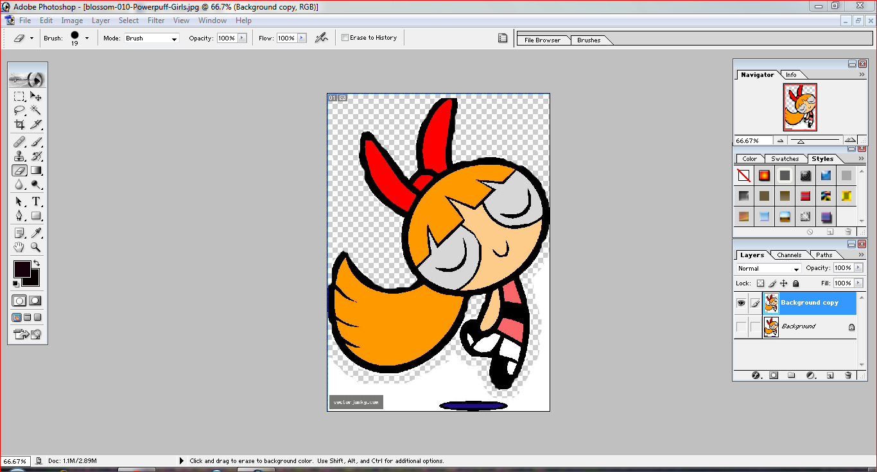The image size is (877, 472).
Task: Open the layer Opacity arrow
Action: point(858,267)
